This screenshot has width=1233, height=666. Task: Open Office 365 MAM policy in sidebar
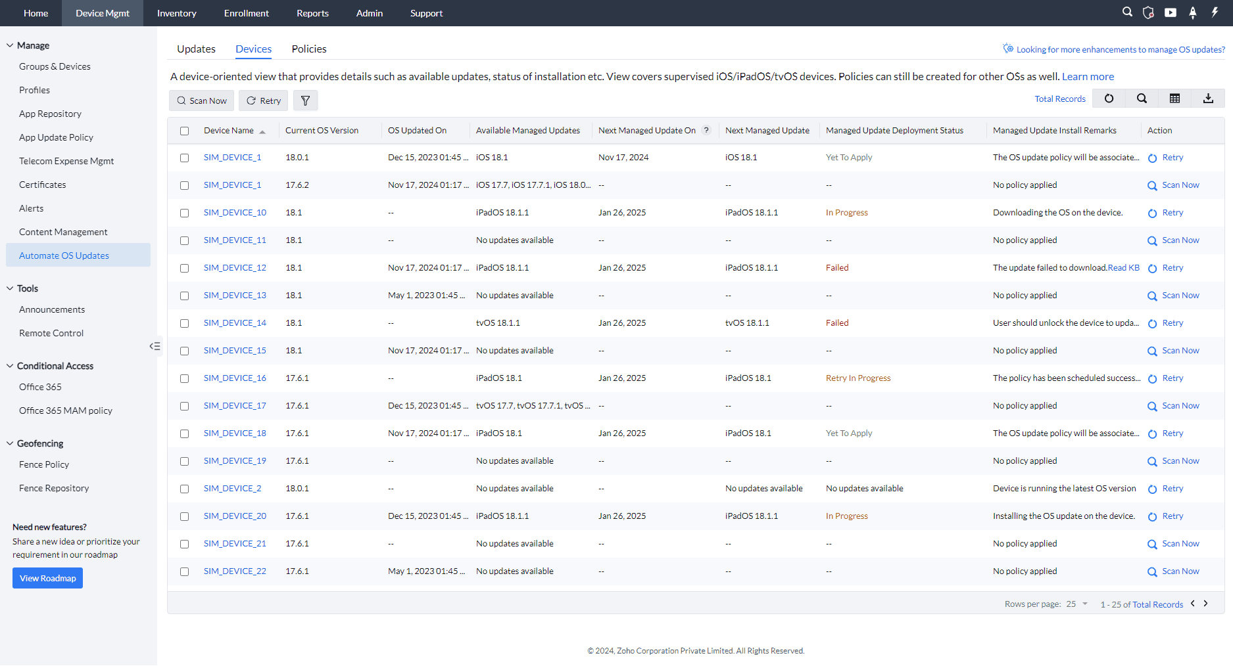point(66,411)
